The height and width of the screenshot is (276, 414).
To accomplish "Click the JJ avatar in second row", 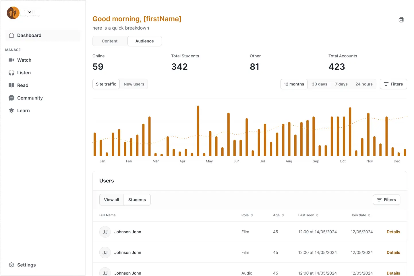I will tap(105, 252).
